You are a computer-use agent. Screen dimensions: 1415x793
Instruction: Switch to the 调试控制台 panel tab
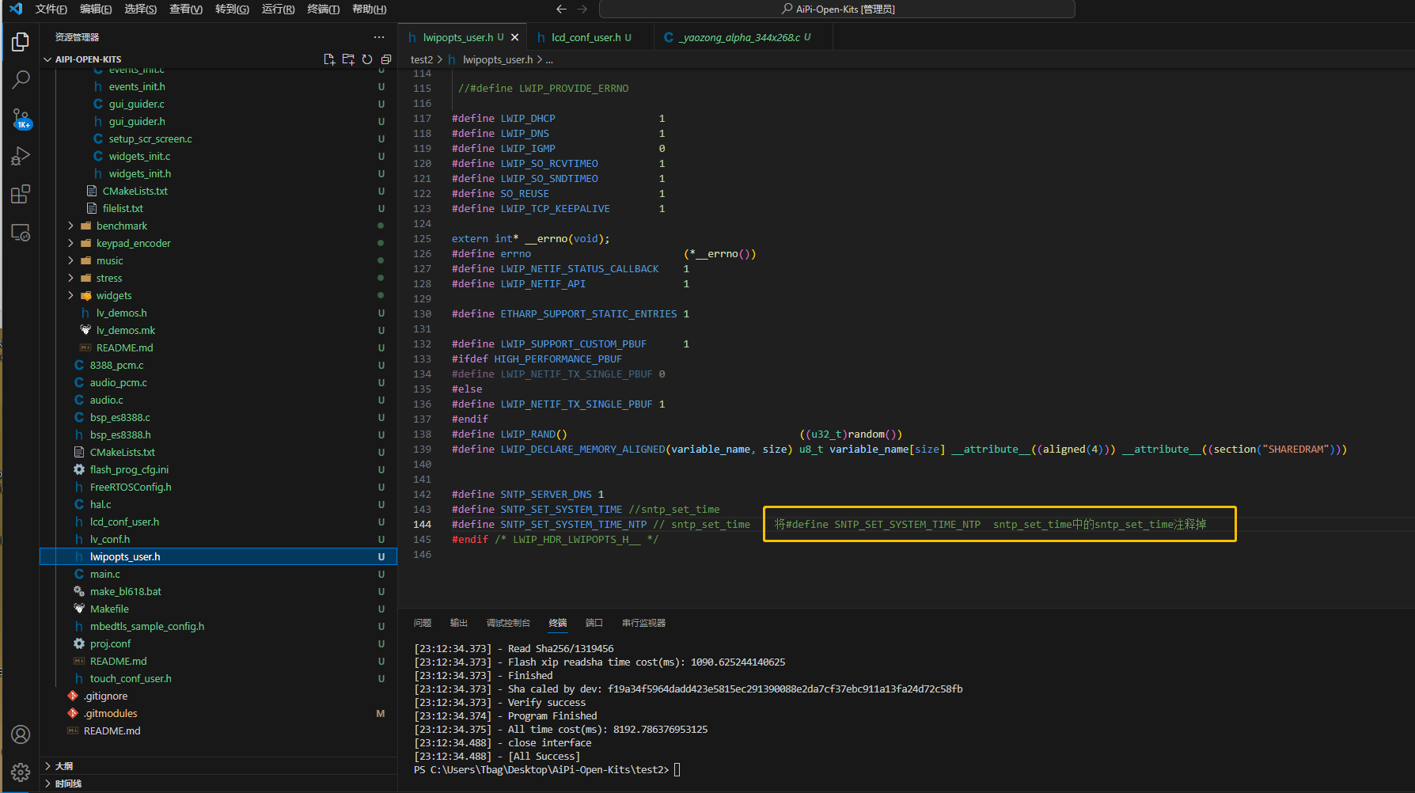pos(508,623)
